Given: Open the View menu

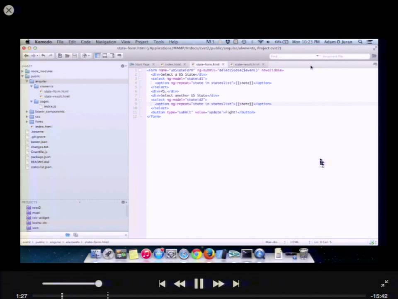Looking at the screenshot, I should point(125,42).
